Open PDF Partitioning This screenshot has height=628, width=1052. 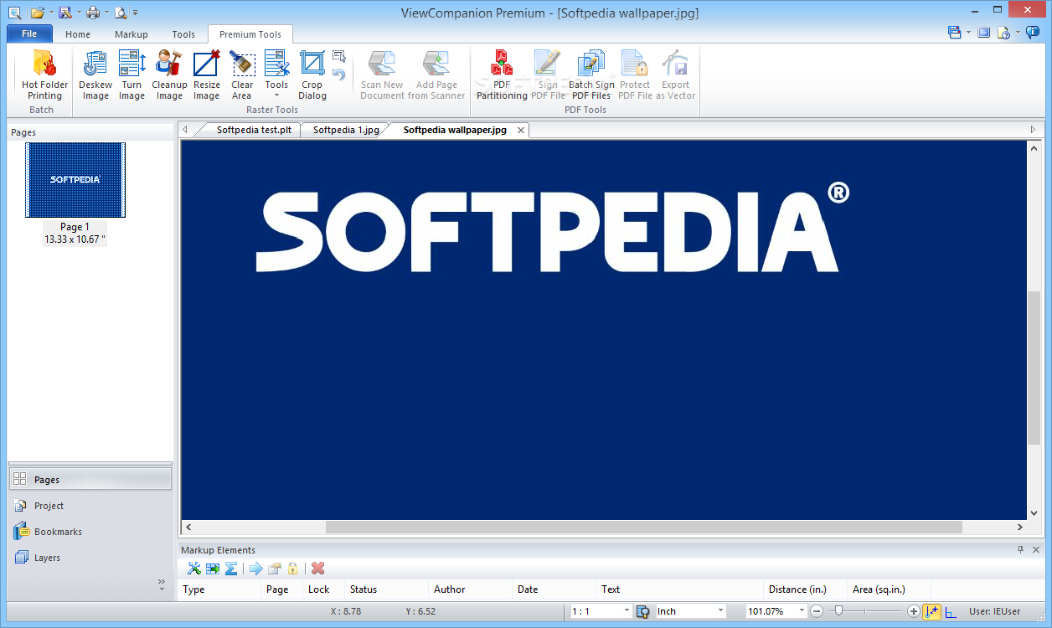(502, 75)
